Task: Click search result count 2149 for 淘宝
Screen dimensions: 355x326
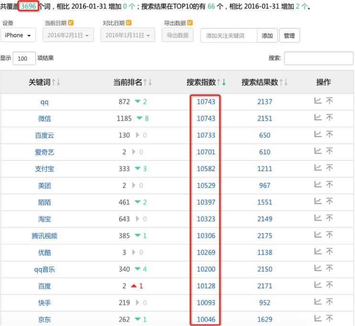Action: point(265,219)
